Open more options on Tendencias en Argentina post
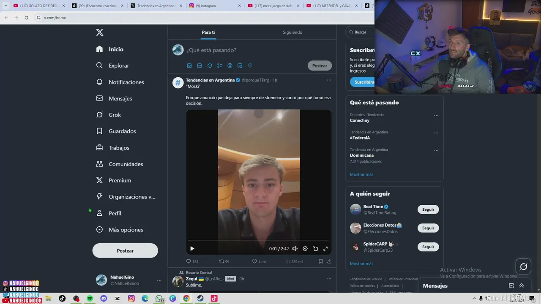The width and height of the screenshot is (541, 304). [x=329, y=80]
